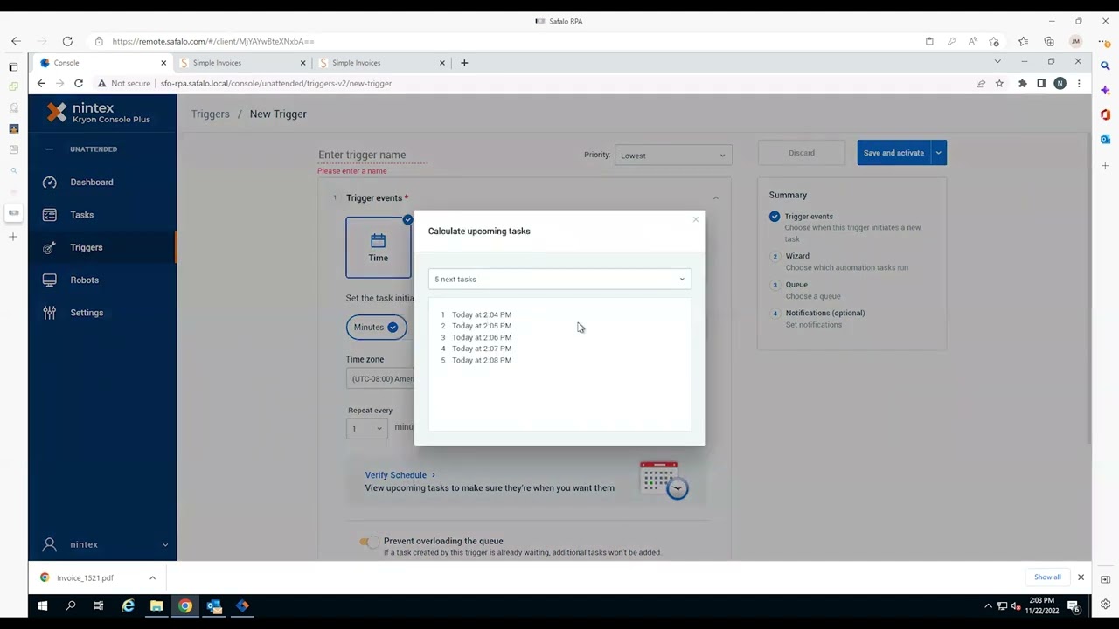Open Windows Start menu
The image size is (1119, 629).
pyautogui.click(x=42, y=605)
